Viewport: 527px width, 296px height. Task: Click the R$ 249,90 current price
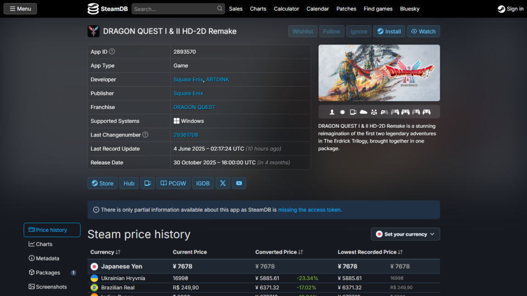click(x=186, y=288)
